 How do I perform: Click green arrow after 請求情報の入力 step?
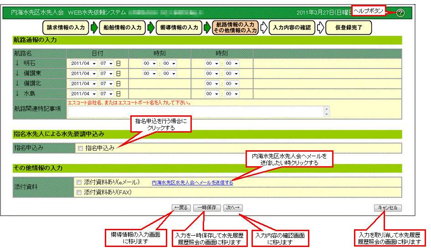94,28
